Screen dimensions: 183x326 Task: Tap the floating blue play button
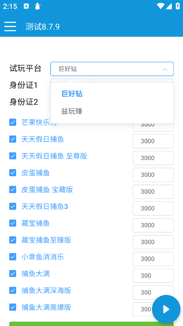166,309
